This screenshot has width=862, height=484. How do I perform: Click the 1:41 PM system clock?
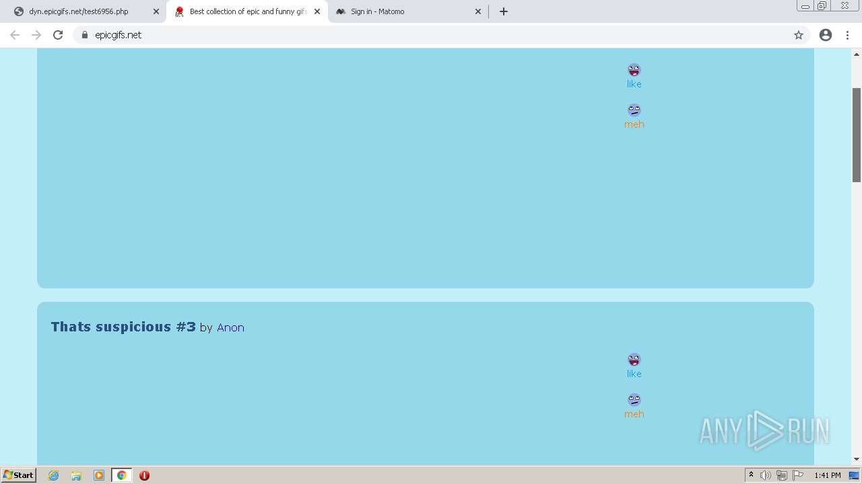click(828, 475)
